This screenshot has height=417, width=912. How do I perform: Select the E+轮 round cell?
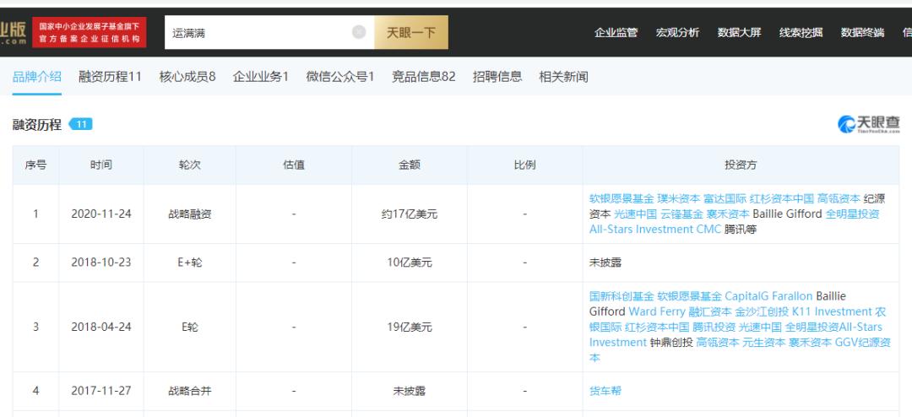(190, 263)
